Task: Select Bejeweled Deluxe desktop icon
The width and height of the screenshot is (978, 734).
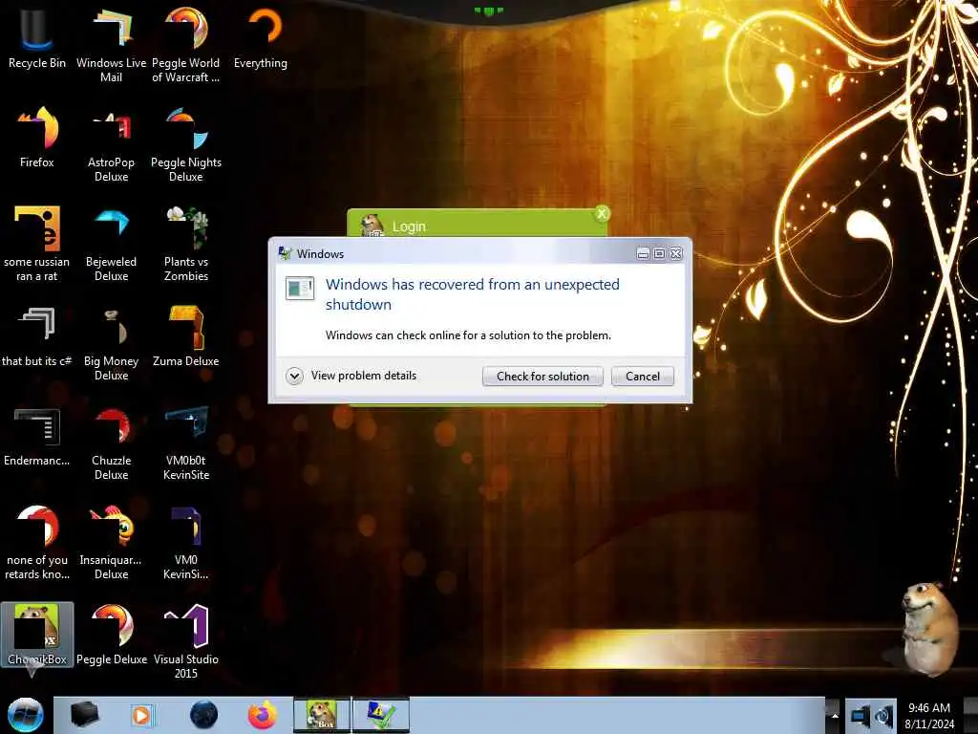Action: (x=111, y=244)
